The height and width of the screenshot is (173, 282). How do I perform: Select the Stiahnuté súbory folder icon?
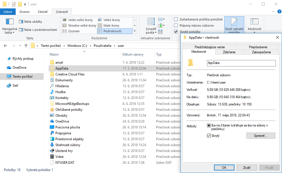(x=52, y=145)
